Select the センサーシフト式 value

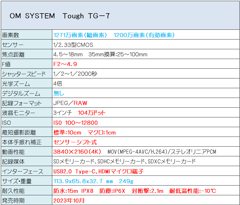[75, 142]
